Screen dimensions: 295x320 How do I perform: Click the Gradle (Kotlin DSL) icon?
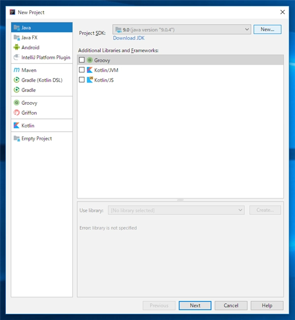pyautogui.click(x=17, y=80)
